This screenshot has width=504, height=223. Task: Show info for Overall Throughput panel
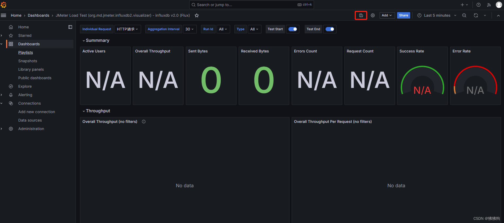point(144,122)
